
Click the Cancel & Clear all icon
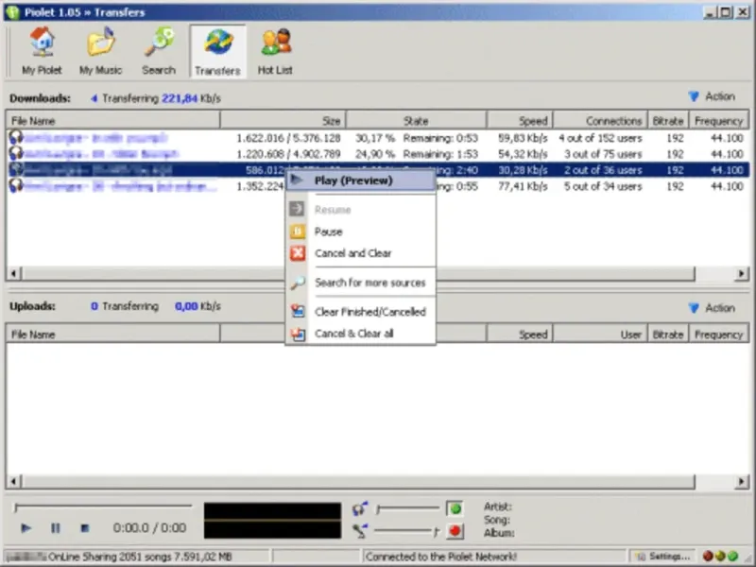298,334
